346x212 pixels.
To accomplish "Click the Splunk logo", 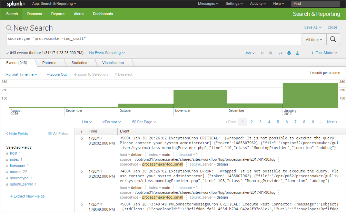I will [15, 4].
